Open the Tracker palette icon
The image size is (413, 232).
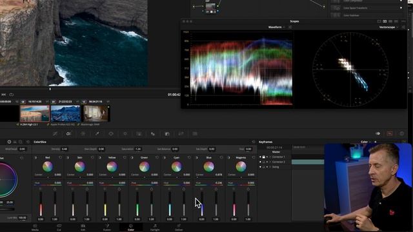click(x=125, y=133)
